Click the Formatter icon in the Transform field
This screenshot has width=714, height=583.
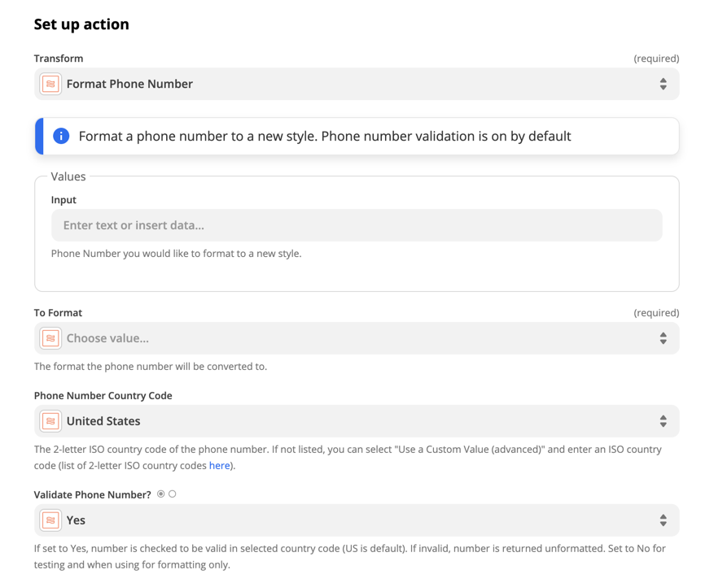point(50,84)
